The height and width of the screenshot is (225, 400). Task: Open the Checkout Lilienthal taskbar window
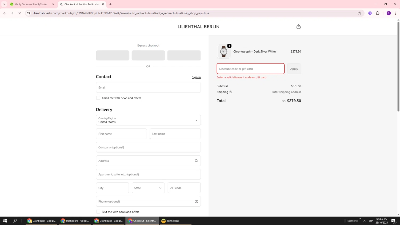click(x=142, y=221)
